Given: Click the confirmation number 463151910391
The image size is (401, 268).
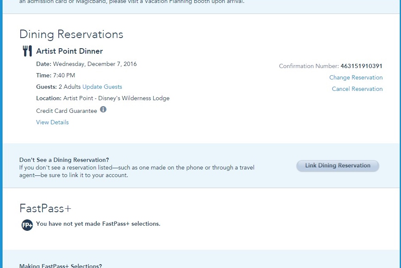Looking at the screenshot, I should pyautogui.click(x=361, y=66).
